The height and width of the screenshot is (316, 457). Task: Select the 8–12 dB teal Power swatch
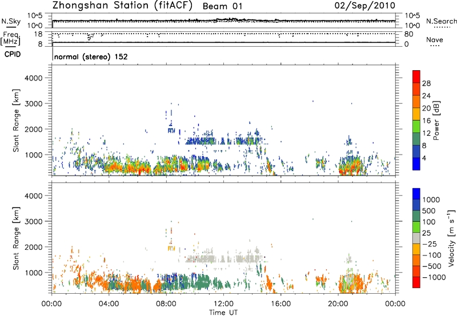(x=416, y=139)
